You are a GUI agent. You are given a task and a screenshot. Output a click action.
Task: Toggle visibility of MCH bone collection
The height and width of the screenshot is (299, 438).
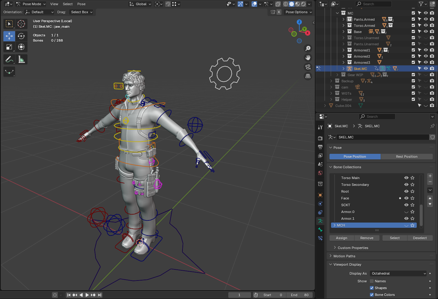point(406,225)
